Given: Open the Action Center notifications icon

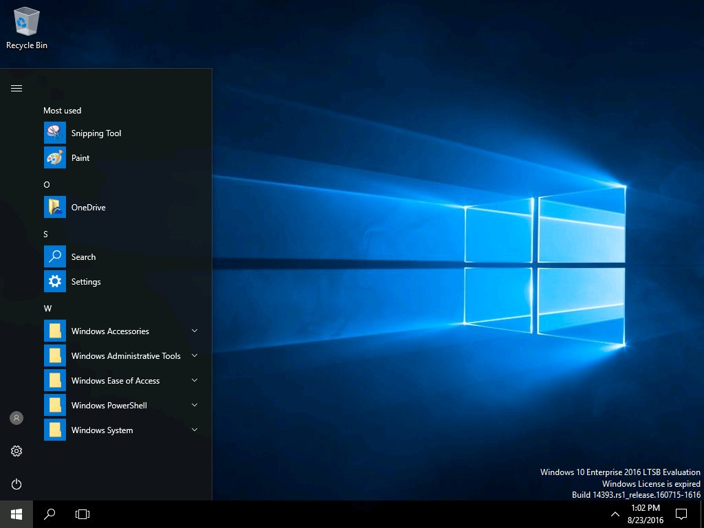Looking at the screenshot, I should [x=681, y=514].
